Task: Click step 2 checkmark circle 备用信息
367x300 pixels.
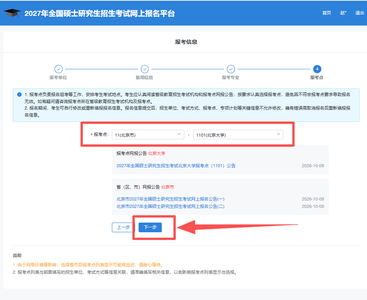Action: pos(145,69)
